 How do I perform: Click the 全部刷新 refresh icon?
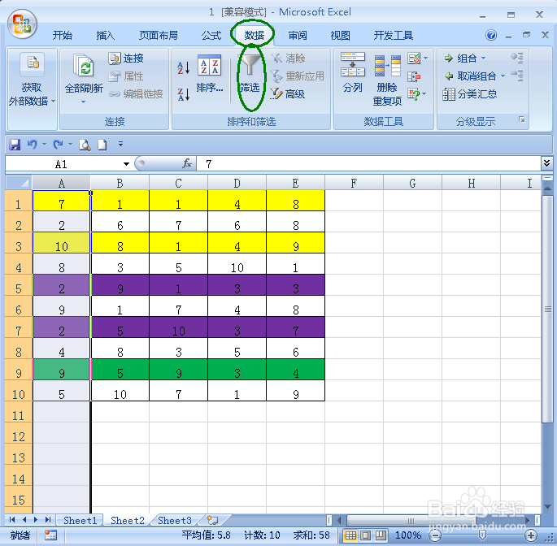coord(84,65)
